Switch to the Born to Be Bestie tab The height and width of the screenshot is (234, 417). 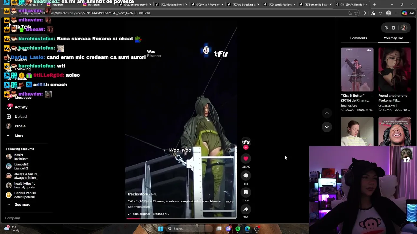(315, 5)
